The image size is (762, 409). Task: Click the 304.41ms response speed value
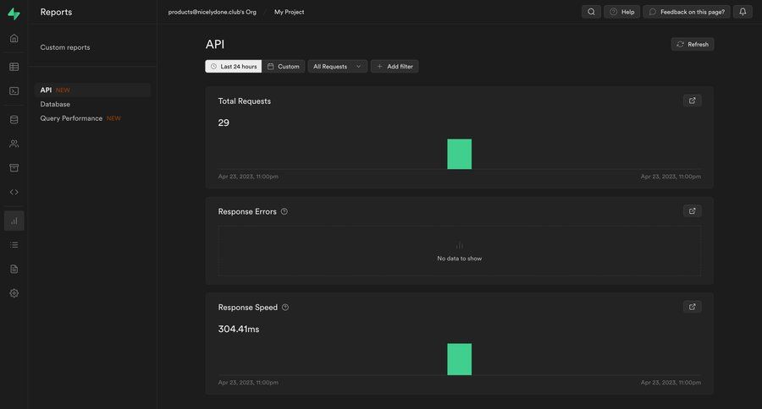click(239, 329)
